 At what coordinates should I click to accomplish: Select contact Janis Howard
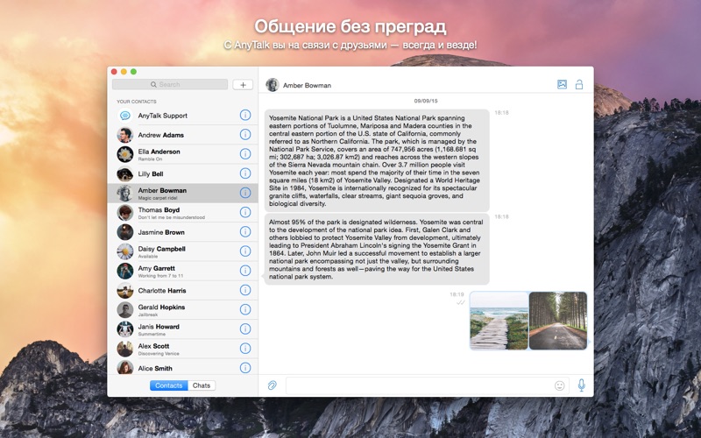[182, 329]
